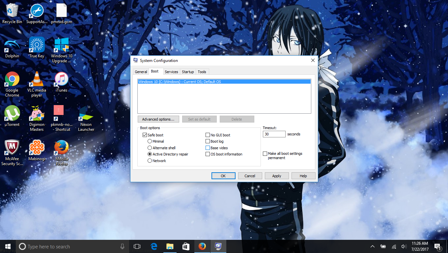Viewport: 448px width, 253px height.
Task: Open McAfee Security Scan
Action: point(12,148)
